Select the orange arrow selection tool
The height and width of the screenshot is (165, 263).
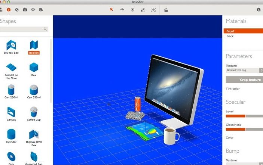click(x=111, y=10)
